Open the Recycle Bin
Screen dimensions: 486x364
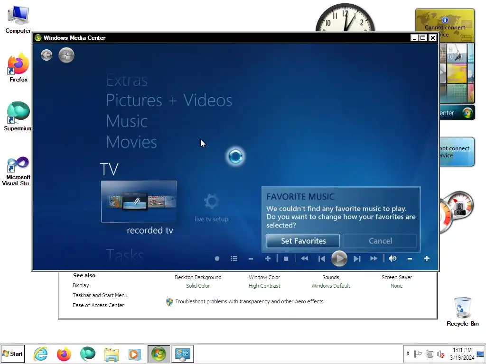462,312
